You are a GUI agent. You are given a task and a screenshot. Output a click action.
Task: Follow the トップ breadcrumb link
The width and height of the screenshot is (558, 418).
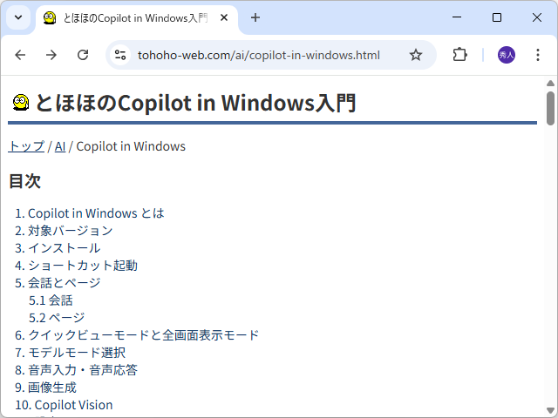click(26, 146)
